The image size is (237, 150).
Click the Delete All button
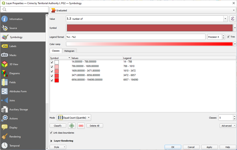(x=95, y=126)
